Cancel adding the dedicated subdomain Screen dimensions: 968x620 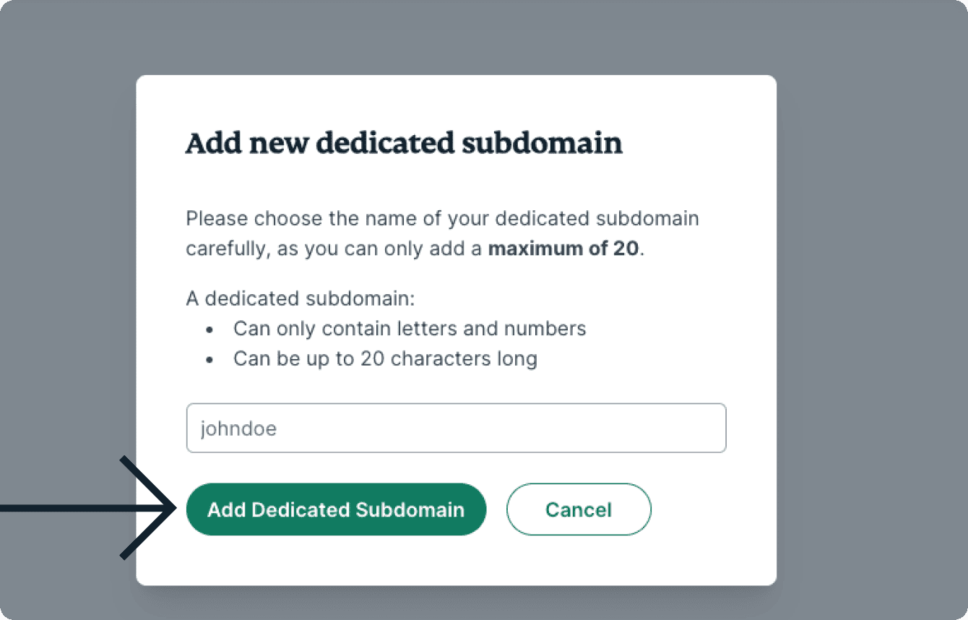pyautogui.click(x=579, y=509)
